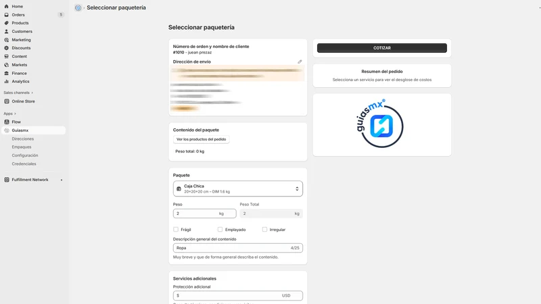Click the Customers person icon
The image size is (541, 304).
coord(6,31)
